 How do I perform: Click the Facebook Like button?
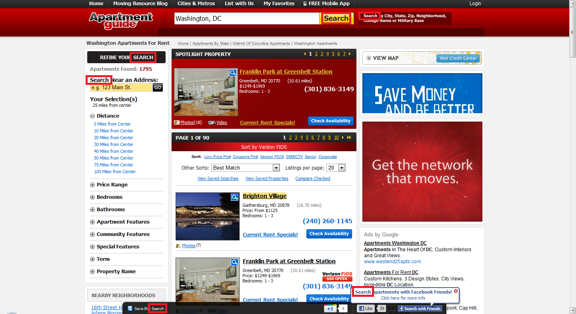pos(366,308)
